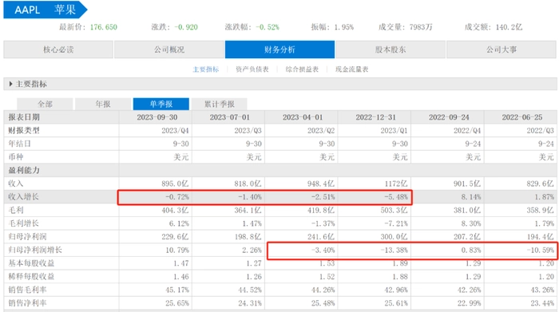Click the 归母净利润增长 row label
The width and height of the screenshot is (559, 312).
(35, 250)
